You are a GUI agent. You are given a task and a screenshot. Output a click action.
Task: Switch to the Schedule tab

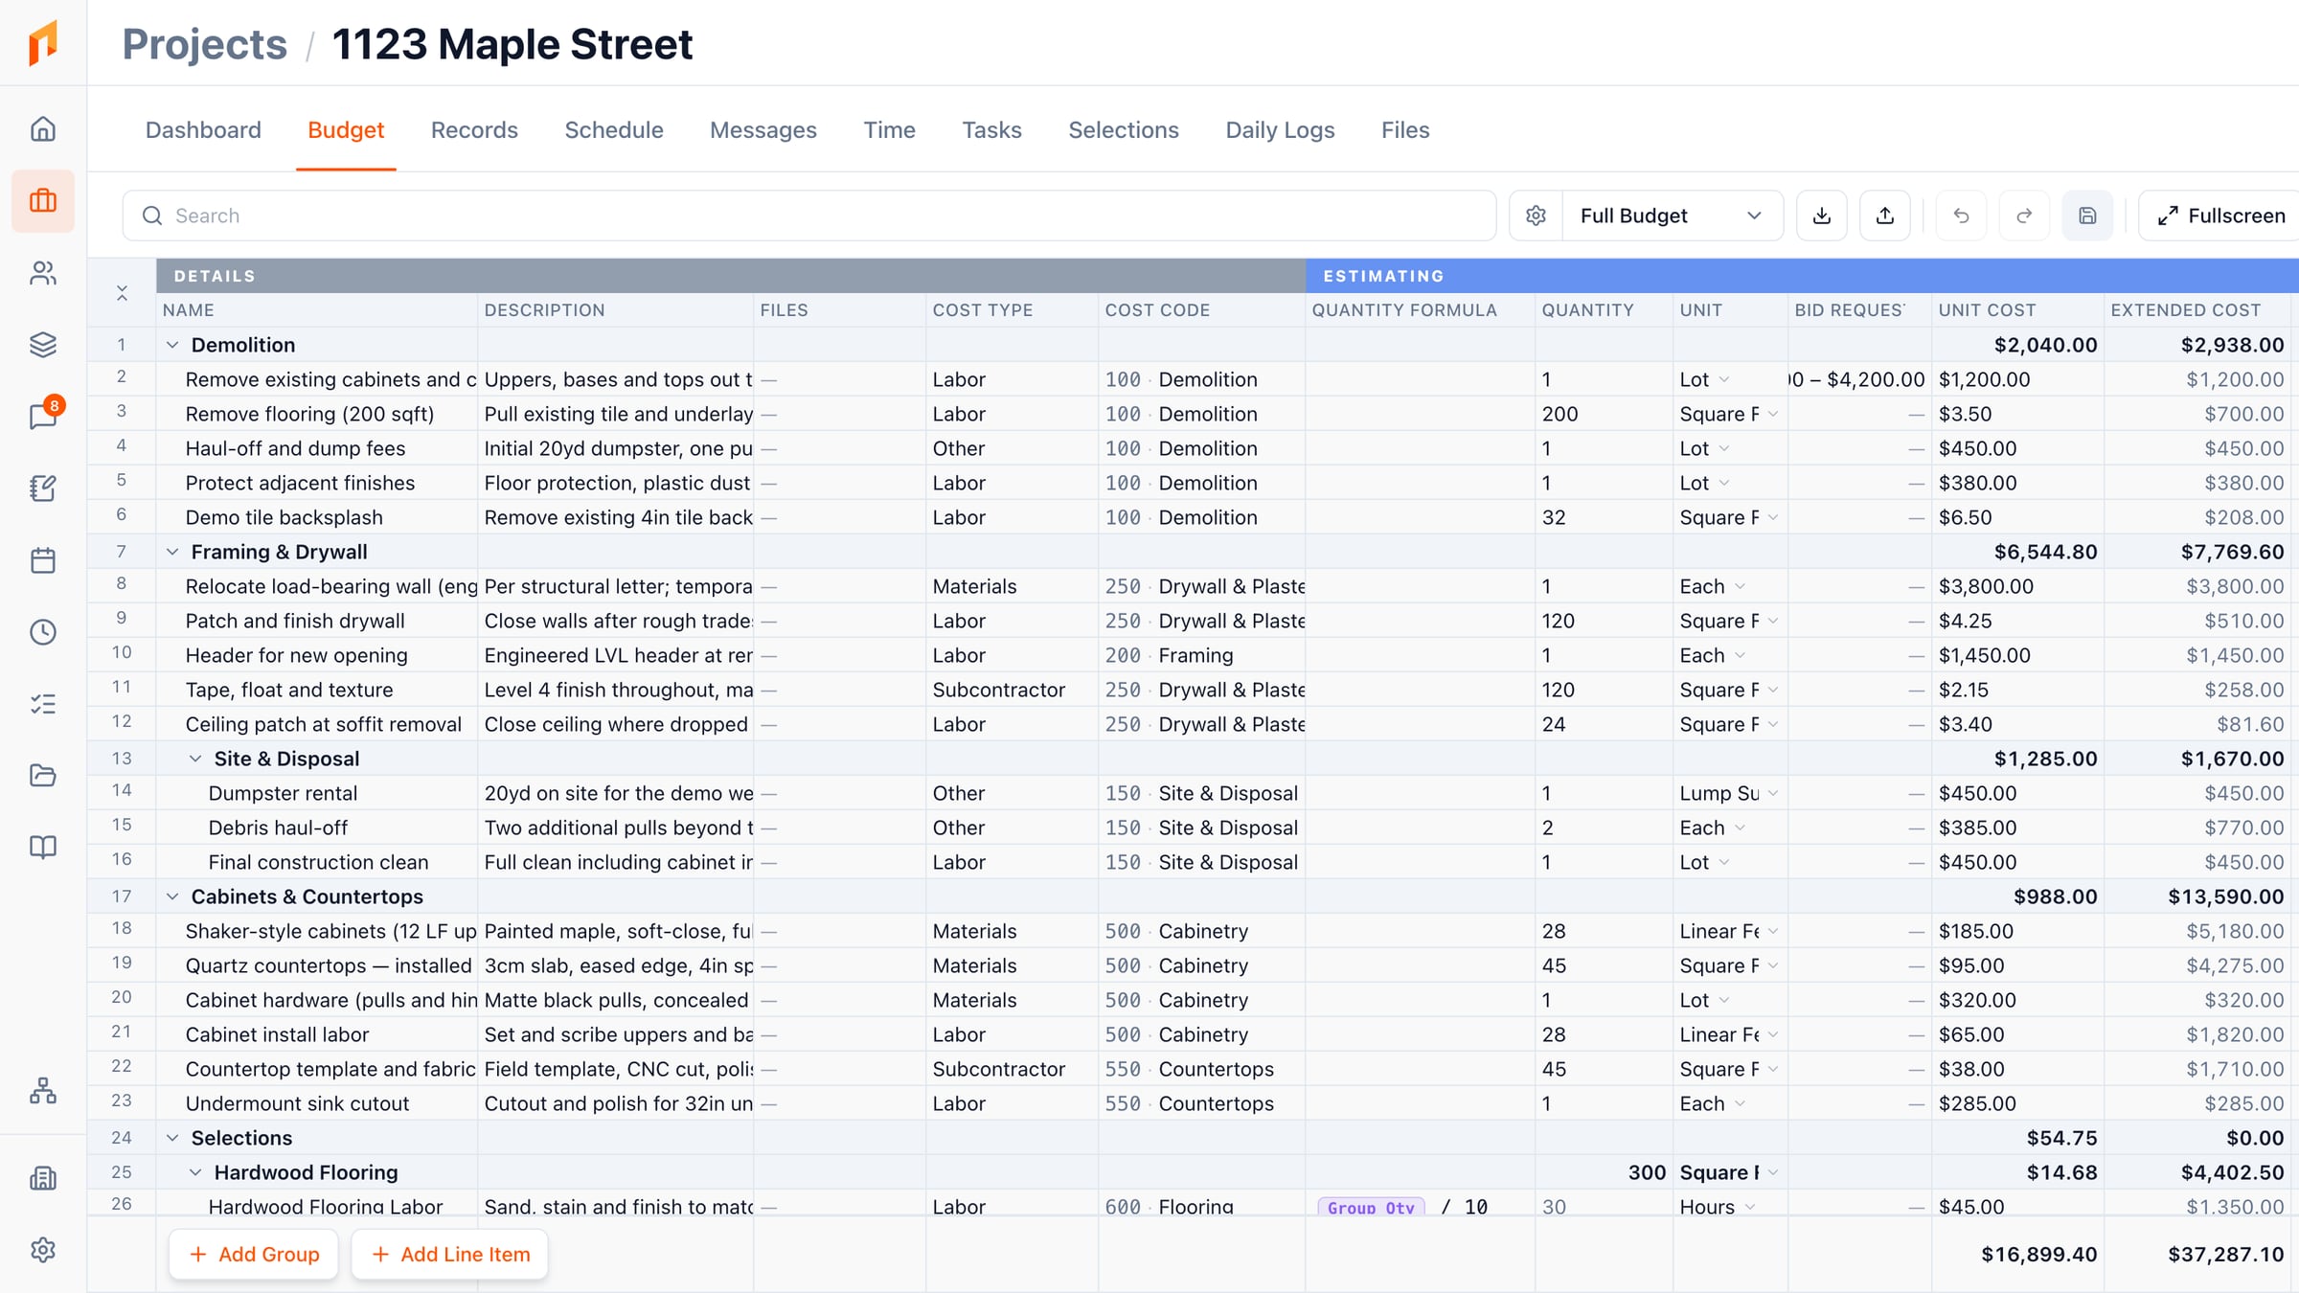tap(614, 130)
